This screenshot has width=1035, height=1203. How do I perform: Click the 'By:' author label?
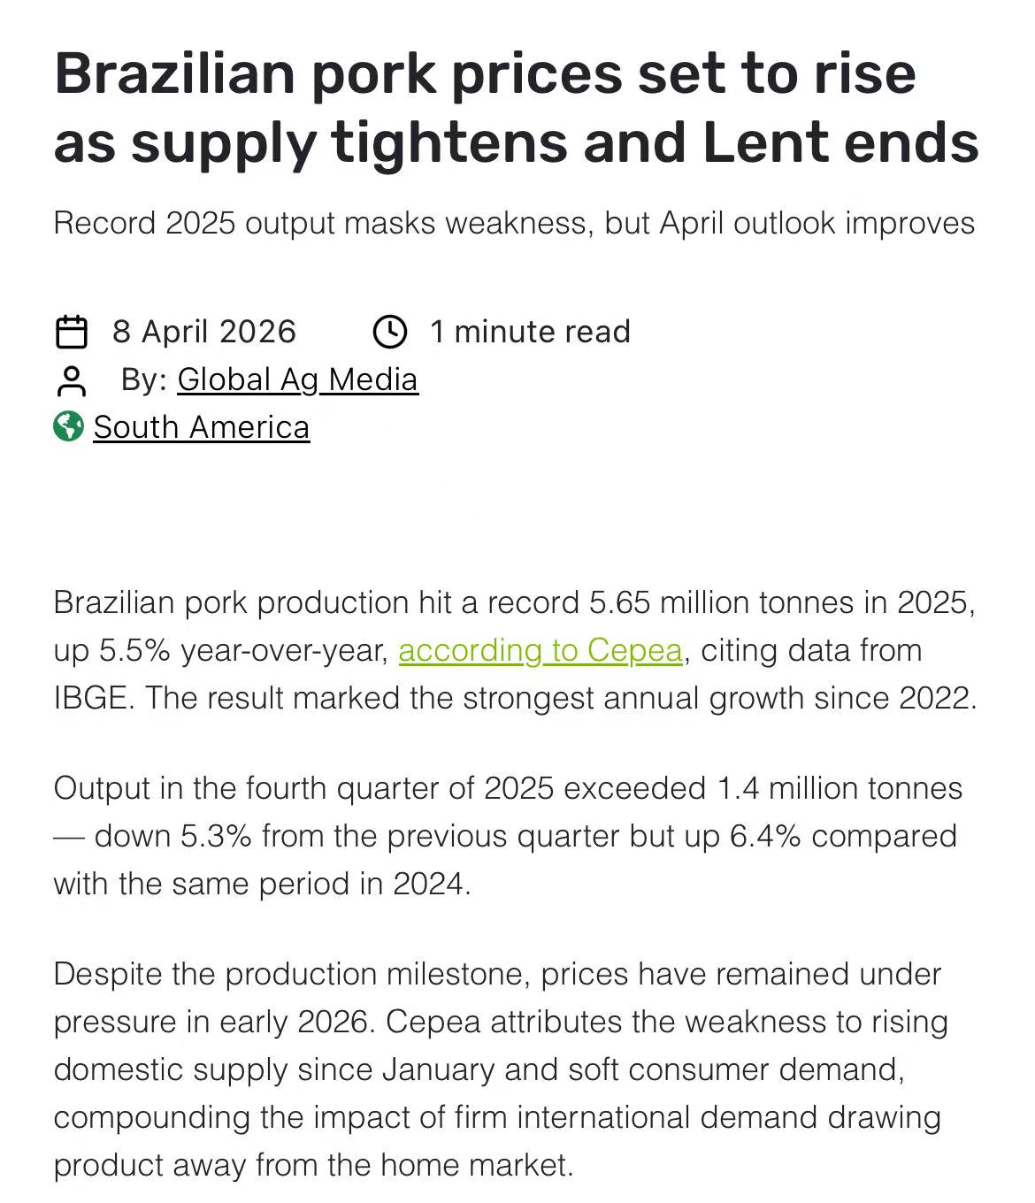(x=144, y=379)
